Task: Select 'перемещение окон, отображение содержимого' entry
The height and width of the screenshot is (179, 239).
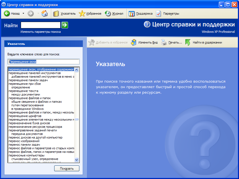Action: [41, 69]
